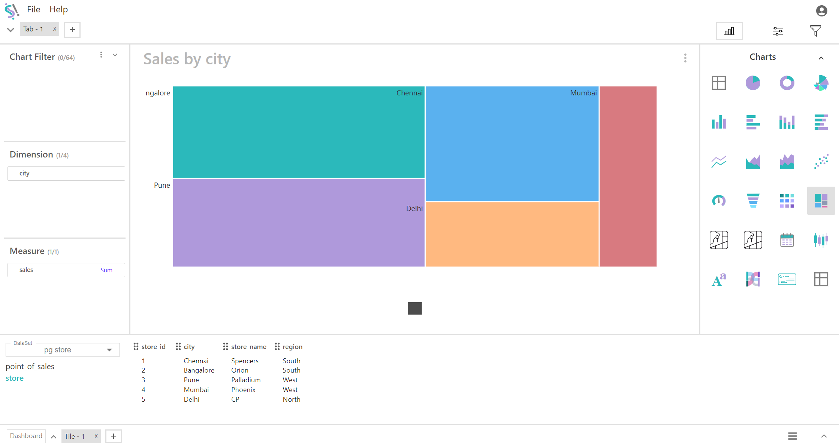The image size is (839, 447).
Task: Select the donut chart icon
Action: 787,83
